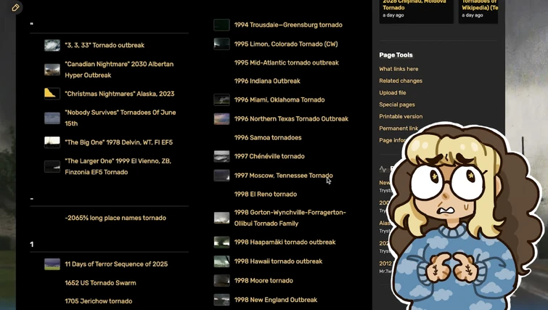Open 1996 Indiana Outbreak page
Image resolution: width=548 pixels, height=310 pixels.
[267, 81]
